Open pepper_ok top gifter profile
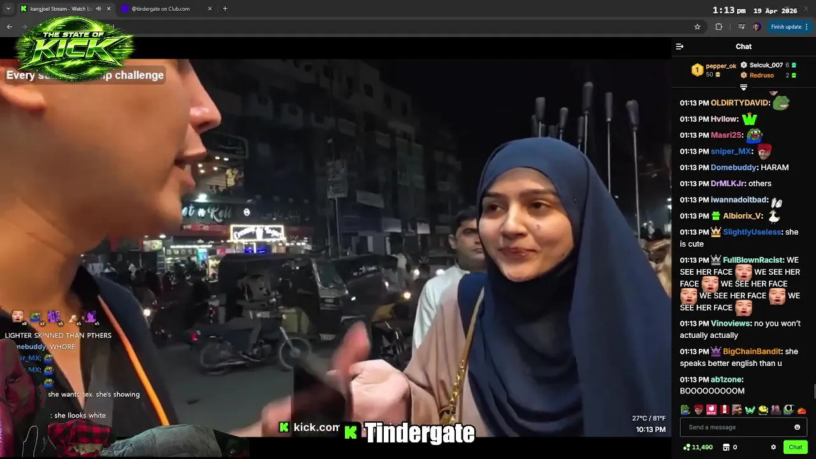This screenshot has height=459, width=816. coord(720,66)
